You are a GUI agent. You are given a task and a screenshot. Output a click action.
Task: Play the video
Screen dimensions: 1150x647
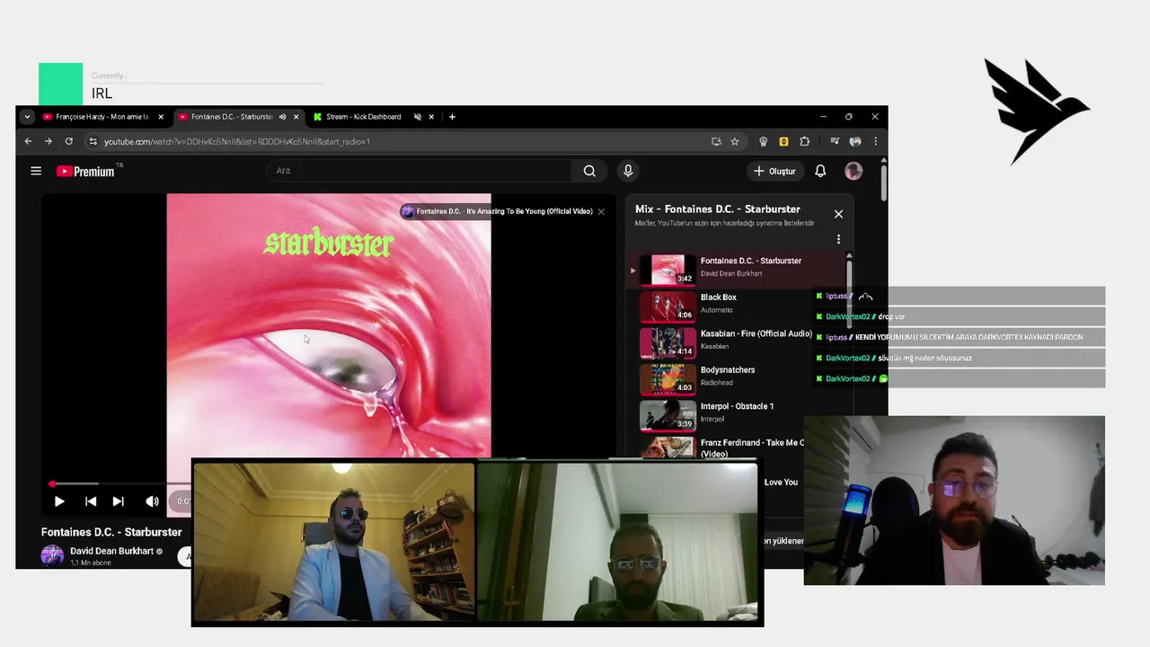coord(59,501)
